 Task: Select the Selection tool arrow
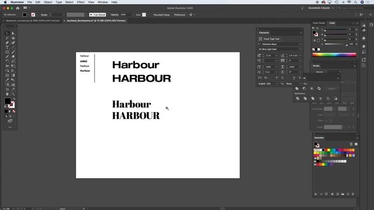7,33
